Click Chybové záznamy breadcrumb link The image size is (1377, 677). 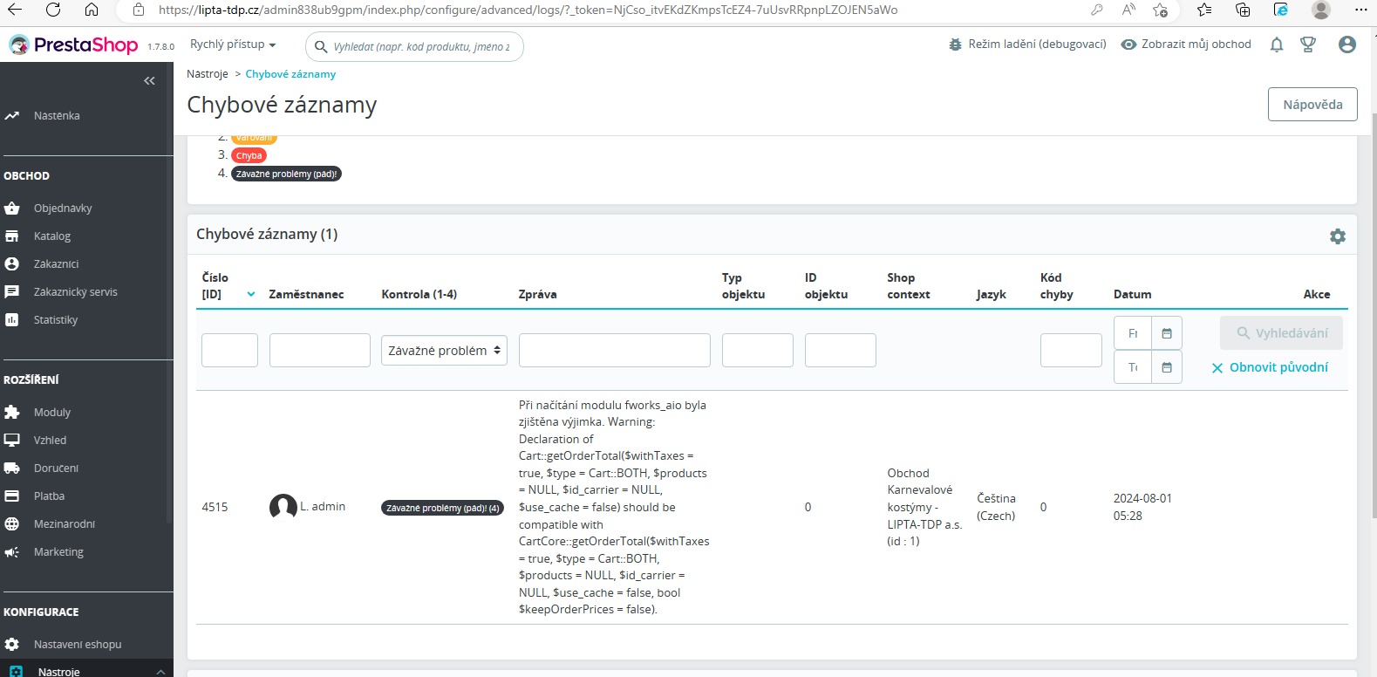click(x=290, y=74)
